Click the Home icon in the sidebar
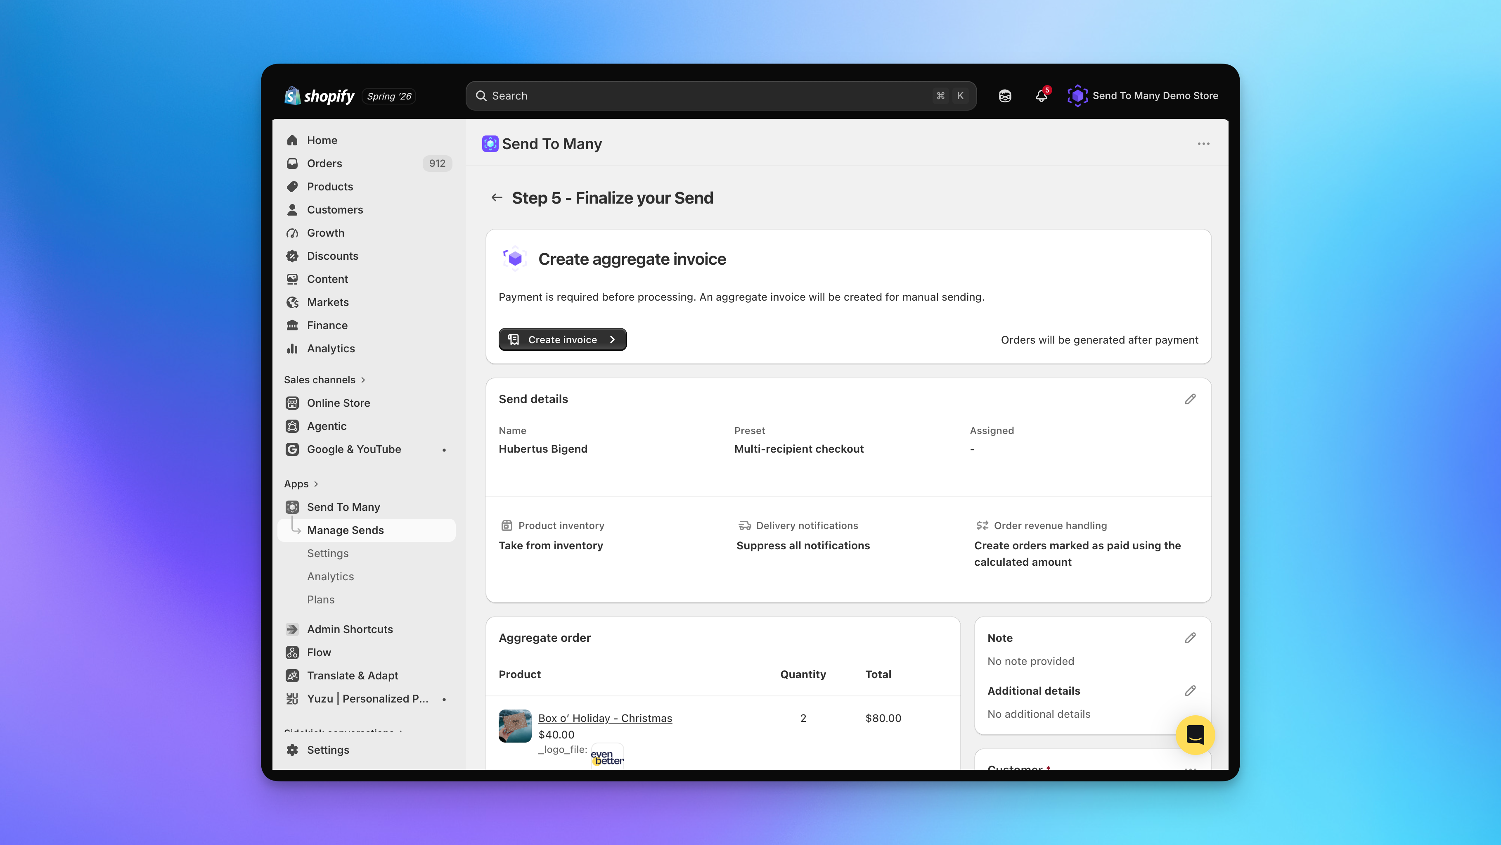The height and width of the screenshot is (845, 1501). (x=293, y=140)
